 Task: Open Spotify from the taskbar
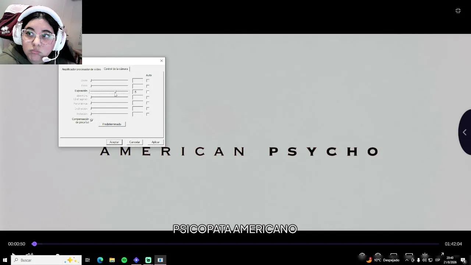(124, 260)
